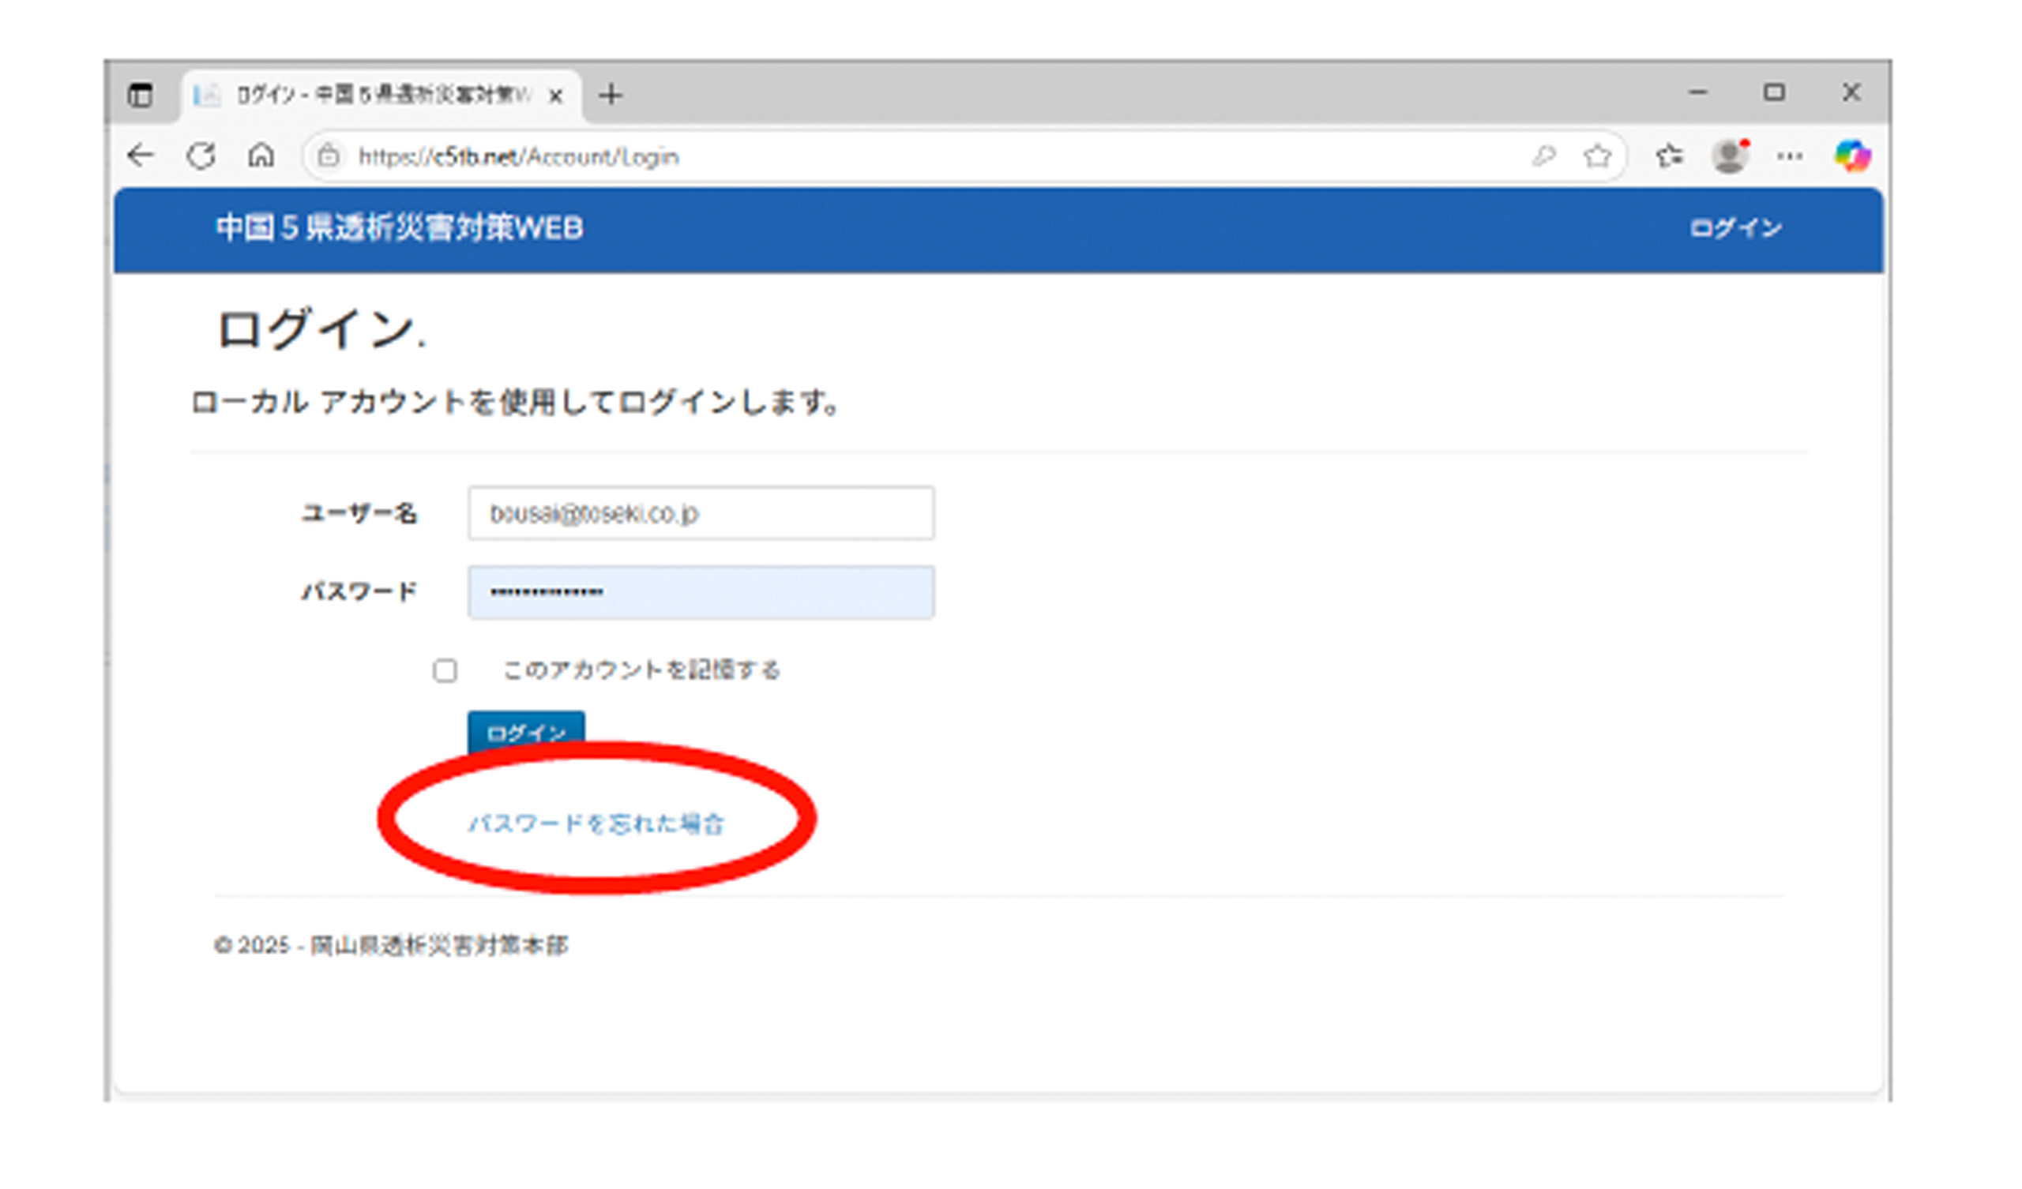This screenshot has width=2022, height=1189.
Task: Open 'パスワードを忘れた場合' link
Action: click(x=596, y=824)
